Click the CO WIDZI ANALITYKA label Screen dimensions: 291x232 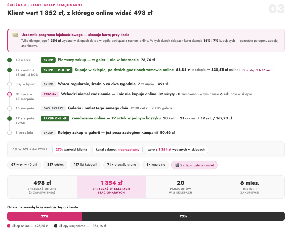tap(30, 150)
